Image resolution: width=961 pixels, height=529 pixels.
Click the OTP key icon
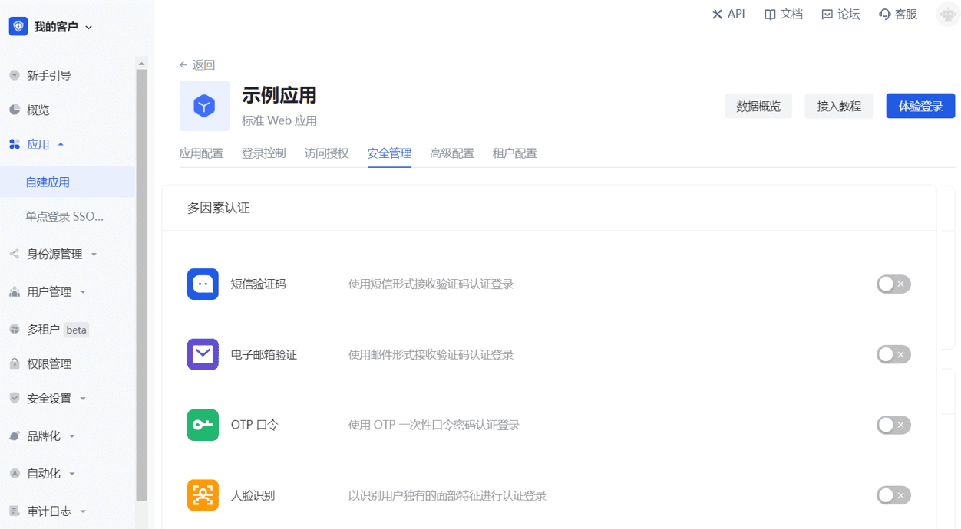point(203,425)
